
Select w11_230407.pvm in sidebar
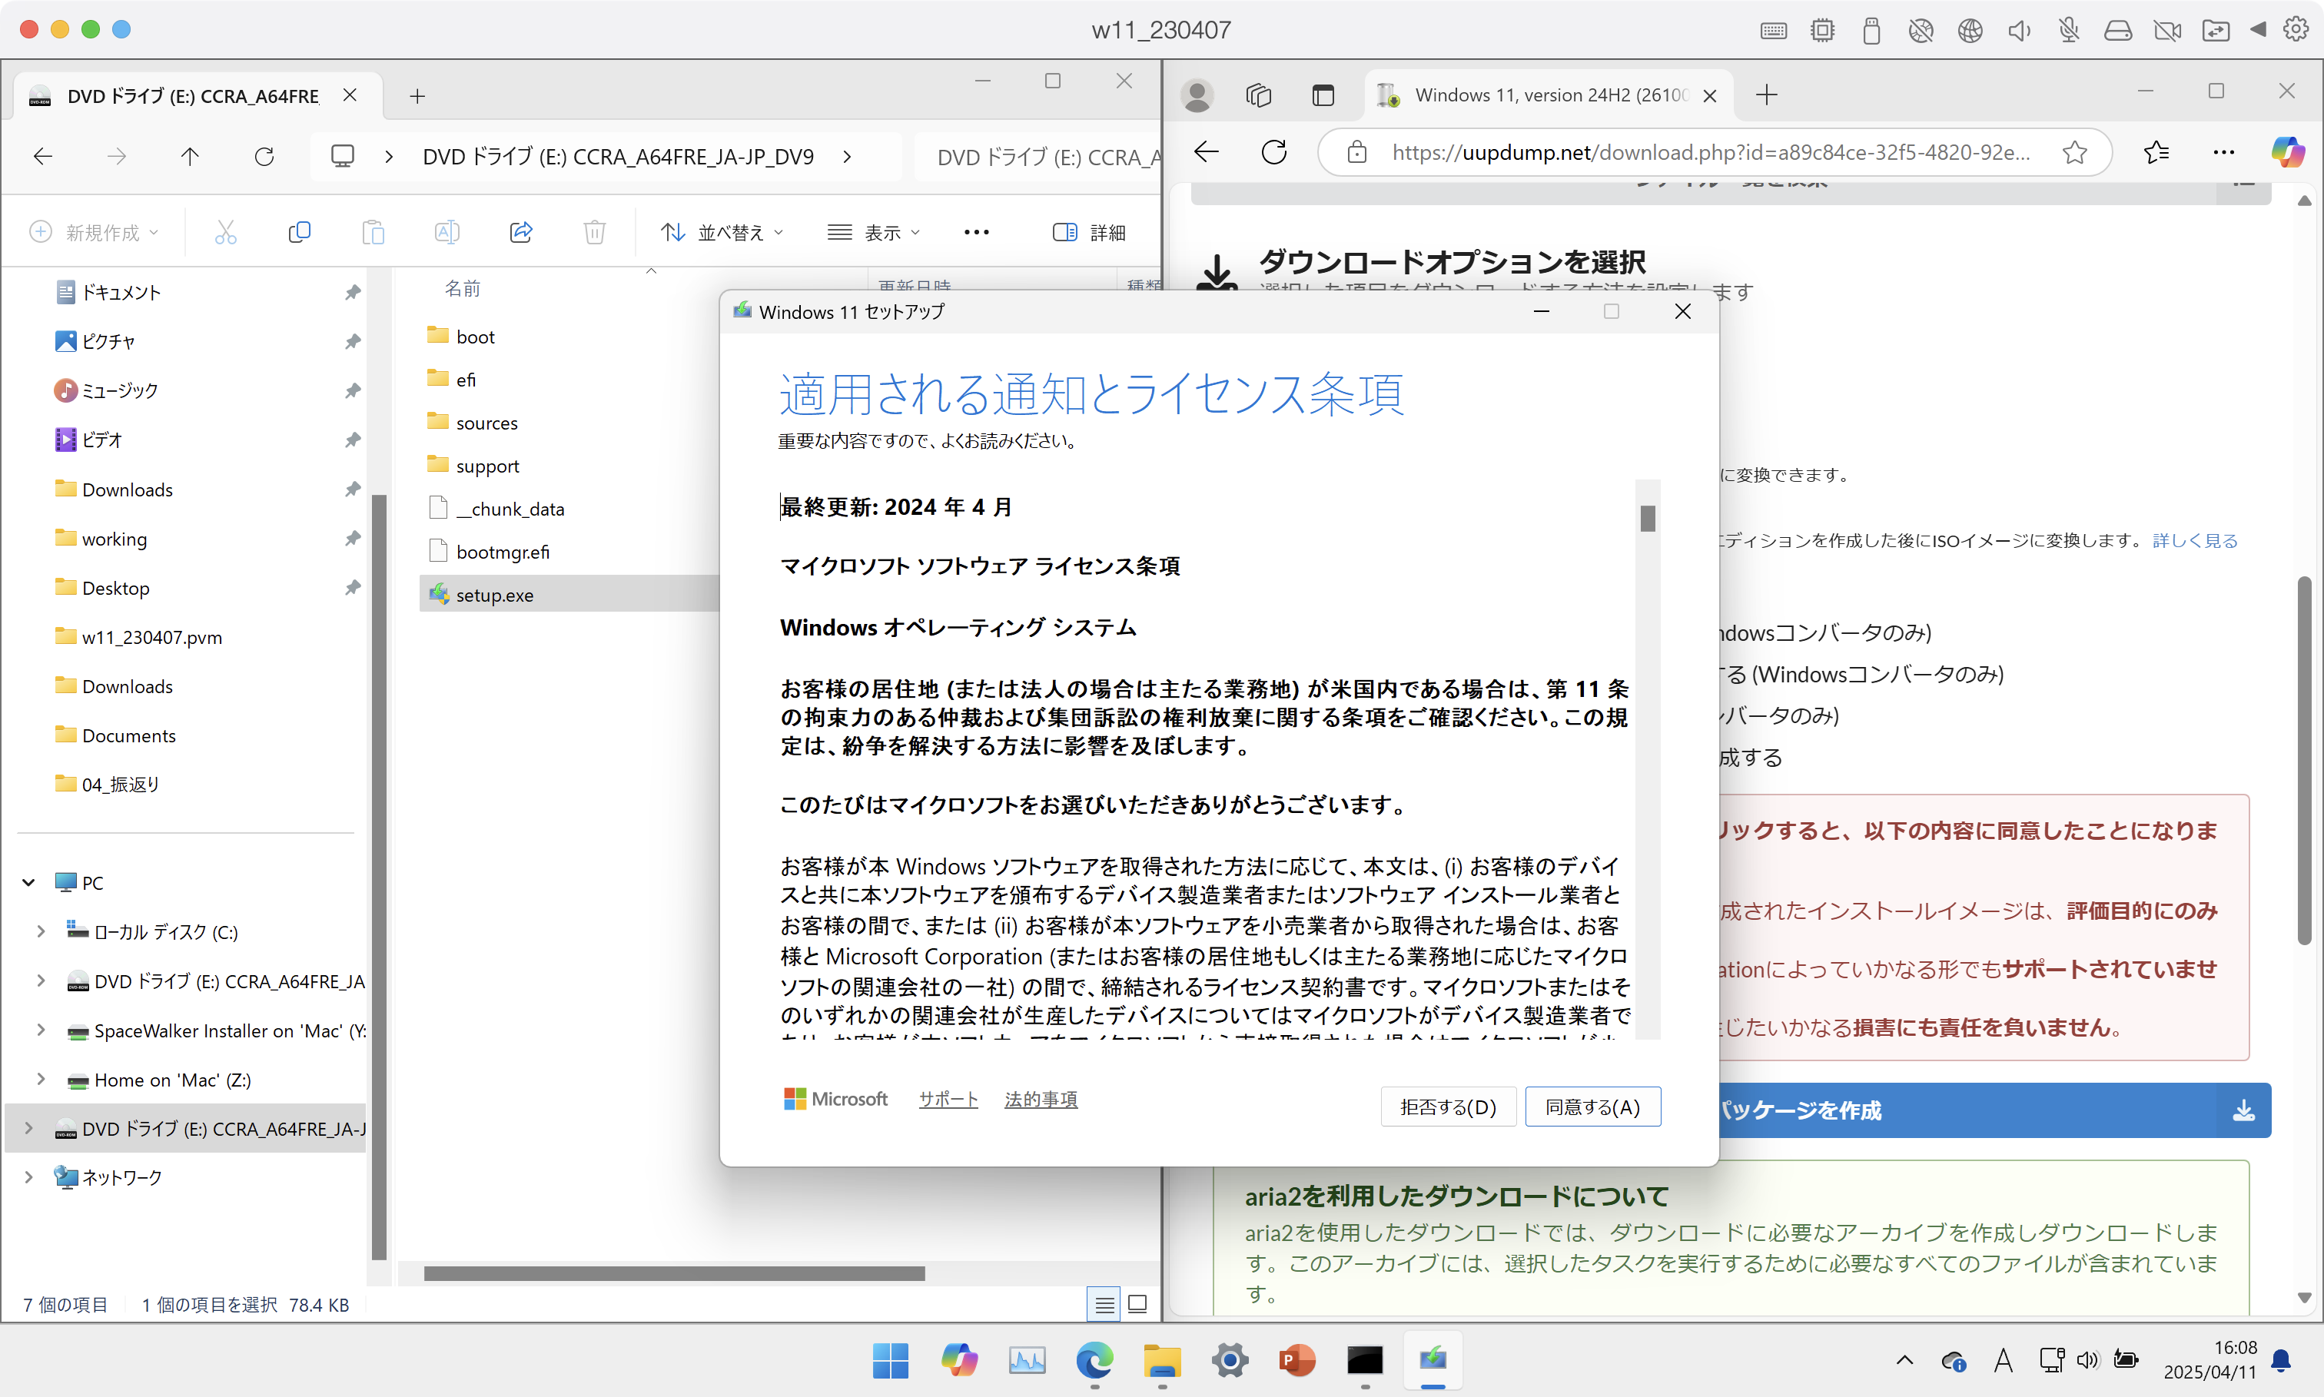tap(151, 637)
